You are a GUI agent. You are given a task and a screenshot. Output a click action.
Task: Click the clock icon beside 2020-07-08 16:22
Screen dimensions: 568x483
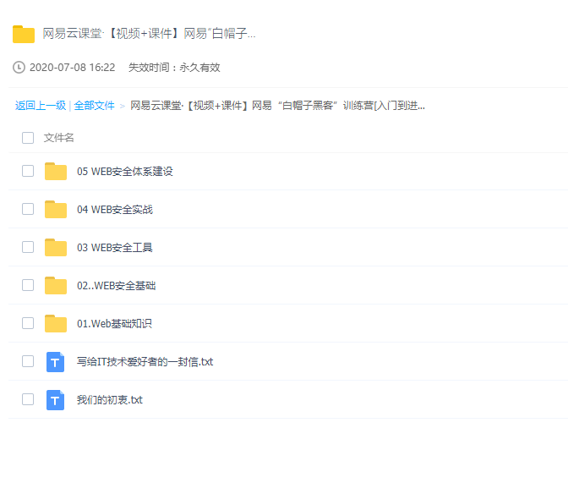[19, 68]
